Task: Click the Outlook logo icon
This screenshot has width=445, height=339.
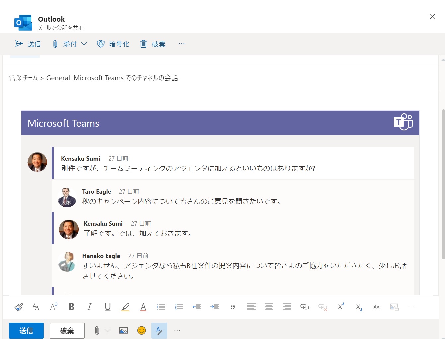Action: click(x=23, y=23)
